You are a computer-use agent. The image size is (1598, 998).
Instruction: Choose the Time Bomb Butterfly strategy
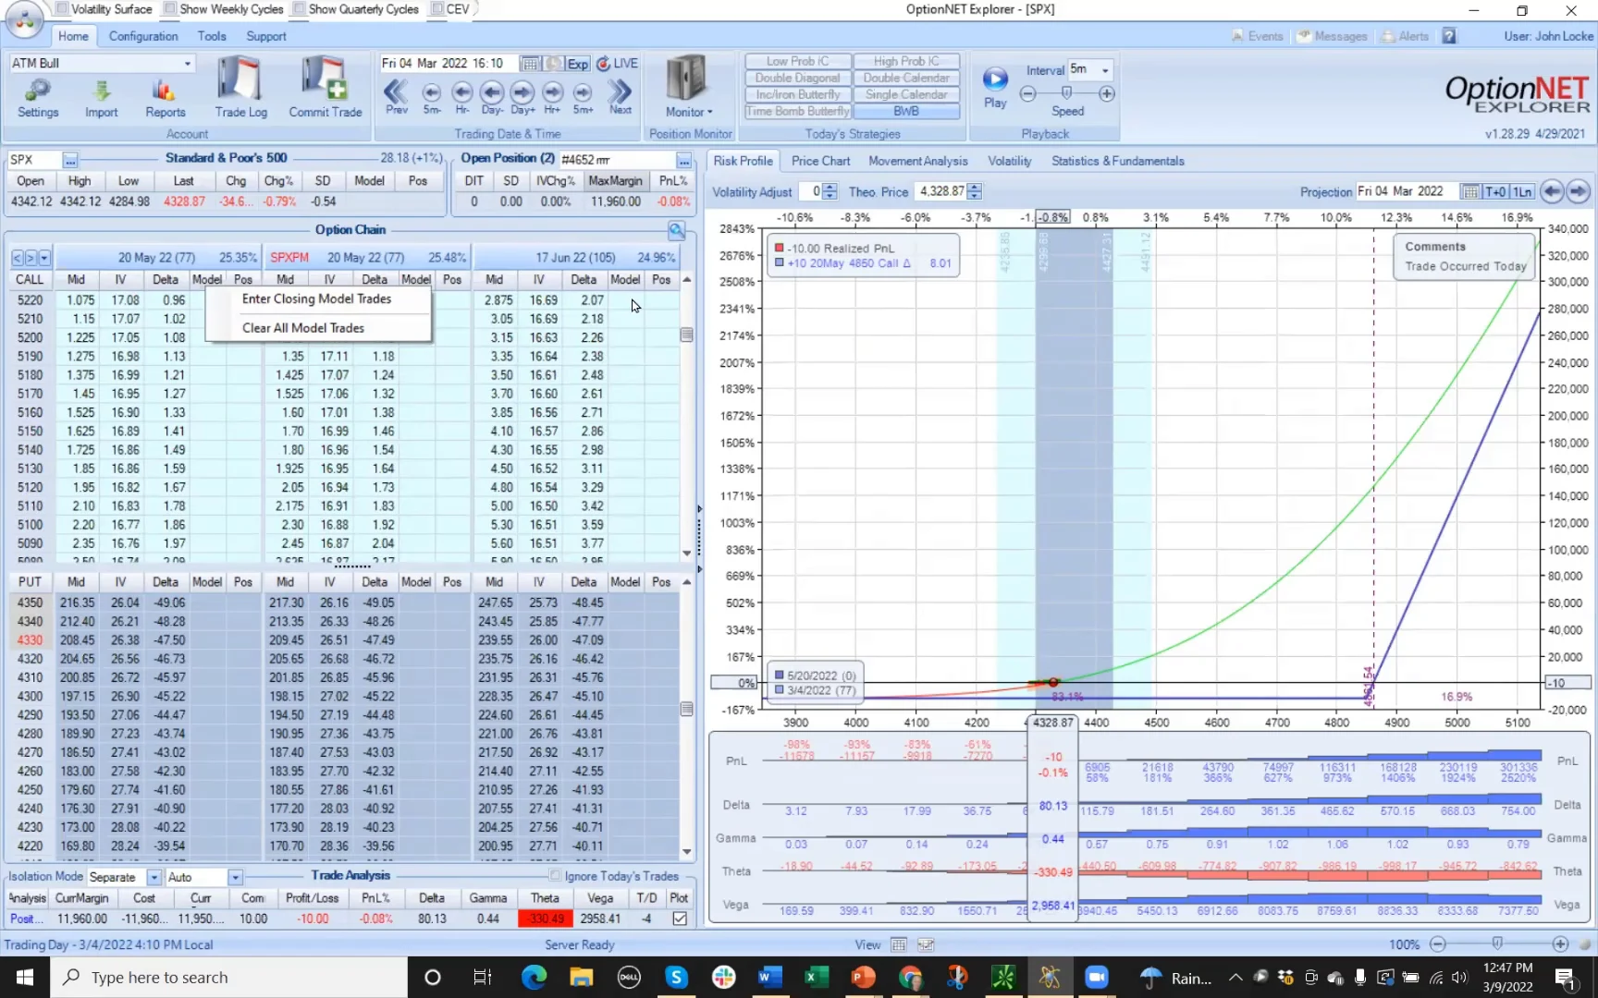tap(797, 111)
